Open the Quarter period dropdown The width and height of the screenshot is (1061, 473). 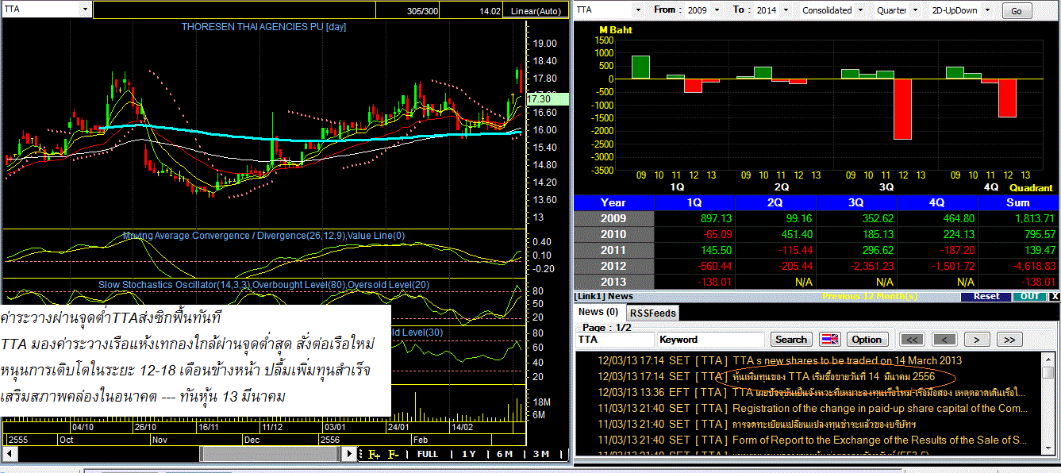click(914, 10)
